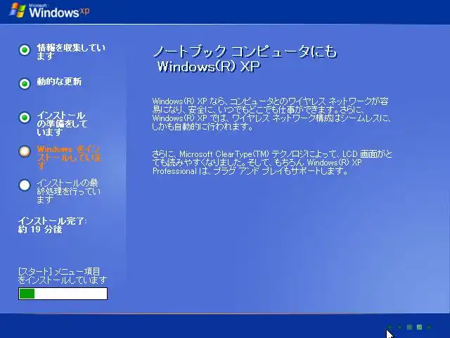Select the インストールの準備をしています step indicator

coord(25,118)
